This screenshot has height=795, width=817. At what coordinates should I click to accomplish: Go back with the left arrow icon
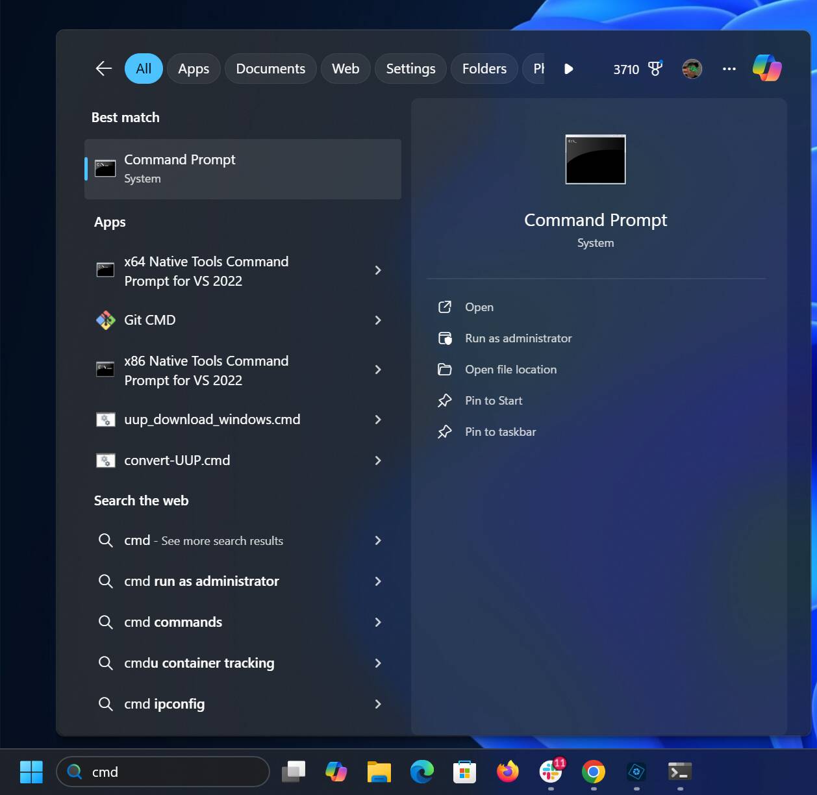(x=104, y=68)
